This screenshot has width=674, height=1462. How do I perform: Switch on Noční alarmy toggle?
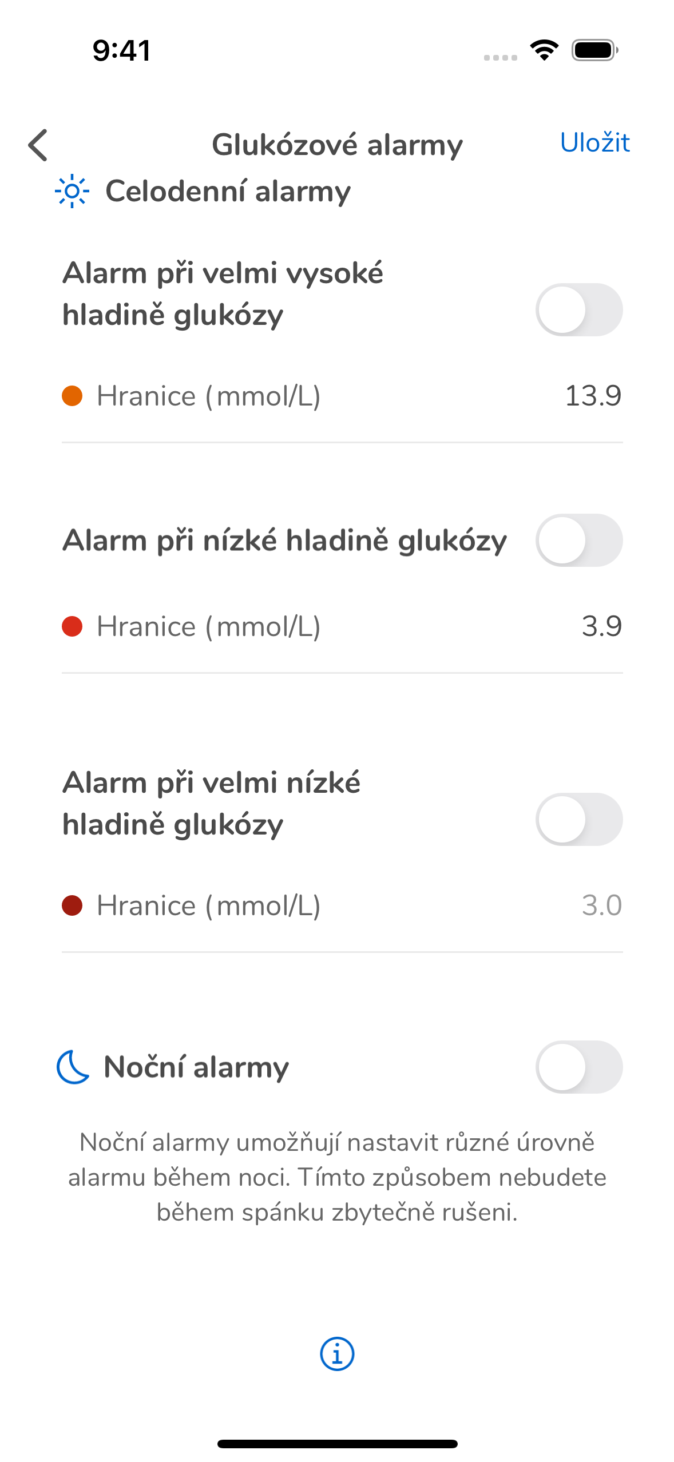coord(579,1067)
